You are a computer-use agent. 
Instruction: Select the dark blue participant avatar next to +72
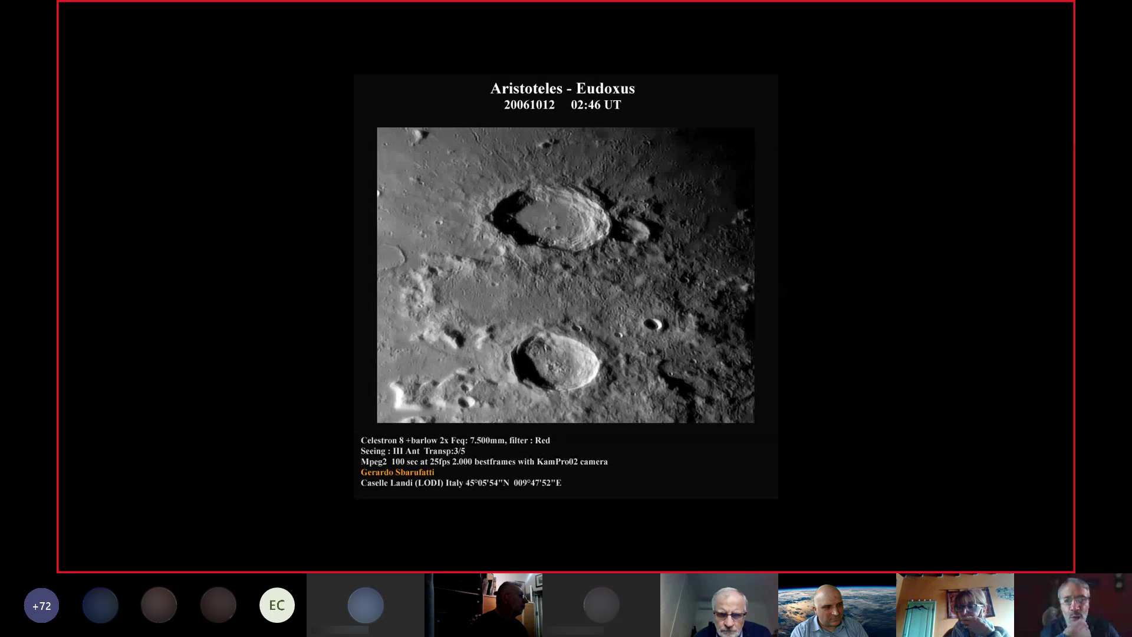100,605
